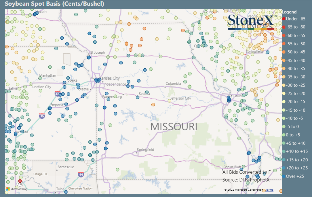Image resolution: width=312 pixels, height=197 pixels.
Task: Click the Columbia city label
Action: coord(173,84)
